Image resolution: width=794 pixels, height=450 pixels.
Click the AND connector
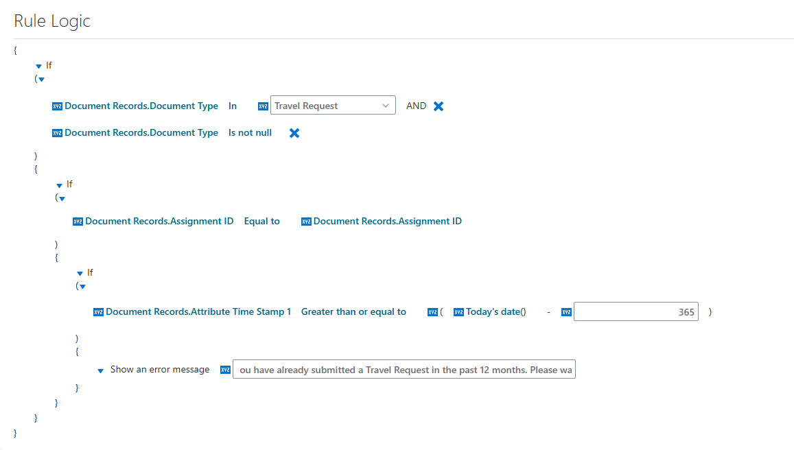(x=417, y=106)
